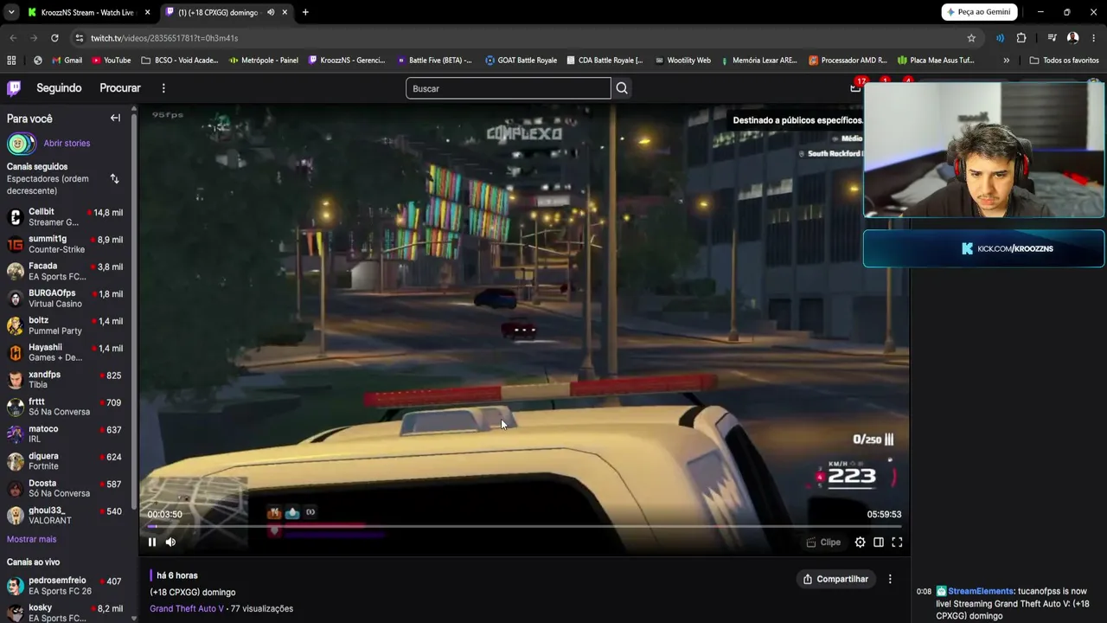Share the video with Compartilhar

tap(835, 579)
